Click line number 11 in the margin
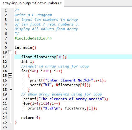The width and height of the screenshot is (132, 130). (x=5, y=57)
